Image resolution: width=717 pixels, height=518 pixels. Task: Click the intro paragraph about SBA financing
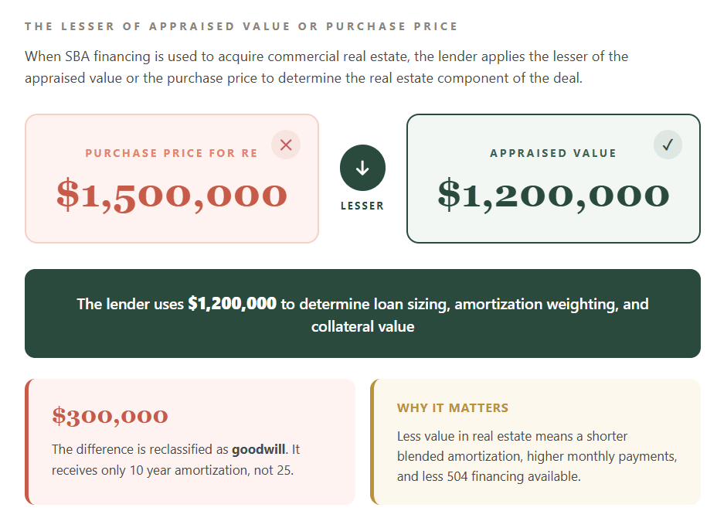326,67
